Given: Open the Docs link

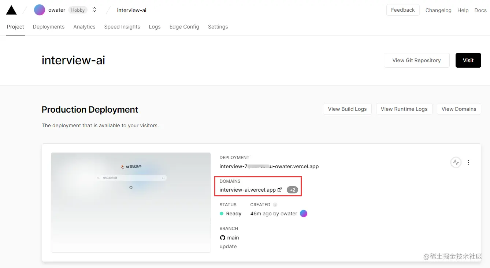Looking at the screenshot, I should (480, 10).
